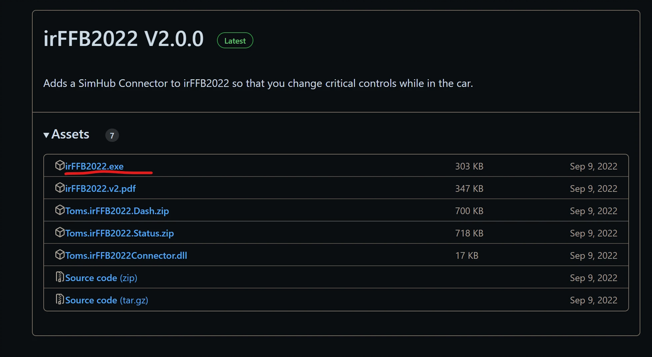Click the package icon beside irFFB2022.exe
Screen dimensions: 652x357
point(60,166)
